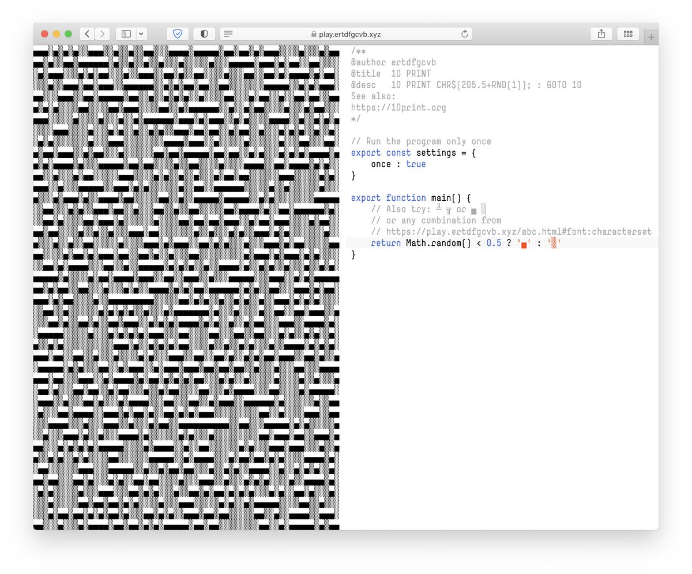The width and height of the screenshot is (692, 574).
Task: Show the tab overview grid
Action: click(x=628, y=34)
